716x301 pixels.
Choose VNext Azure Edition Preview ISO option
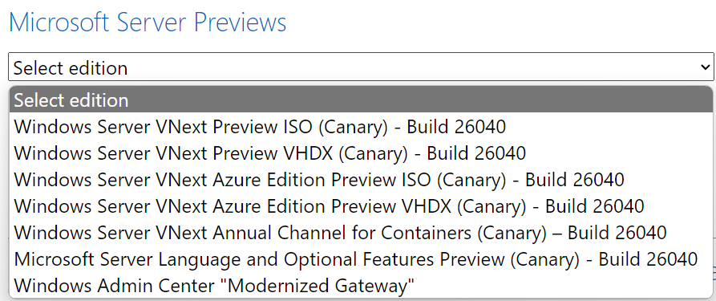point(361,179)
